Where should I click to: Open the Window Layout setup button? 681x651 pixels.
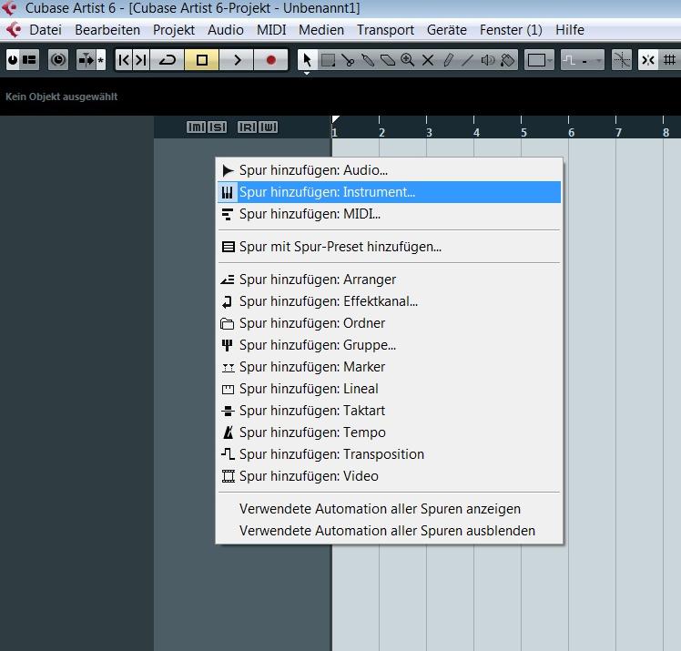(29, 60)
